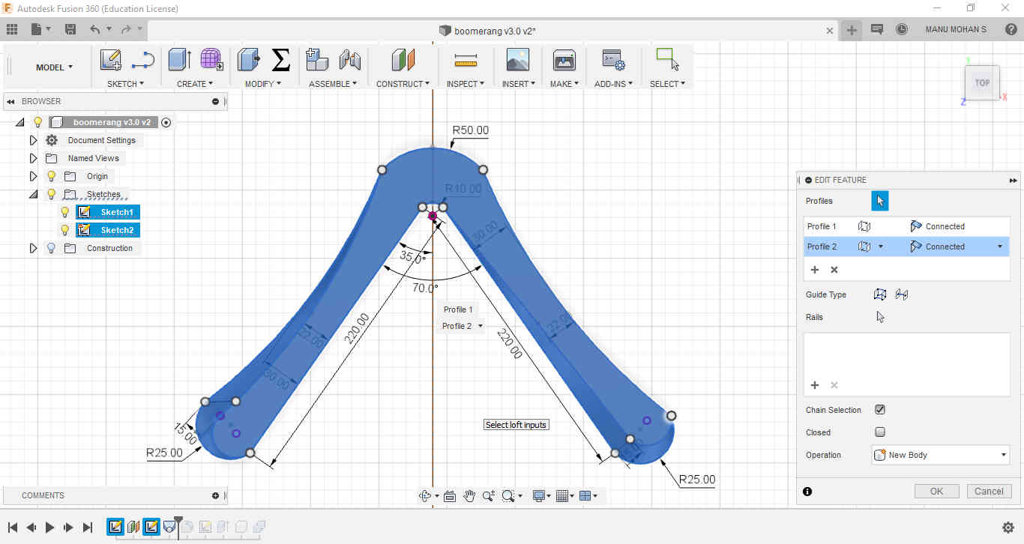Expand the Document Settings node

click(33, 140)
